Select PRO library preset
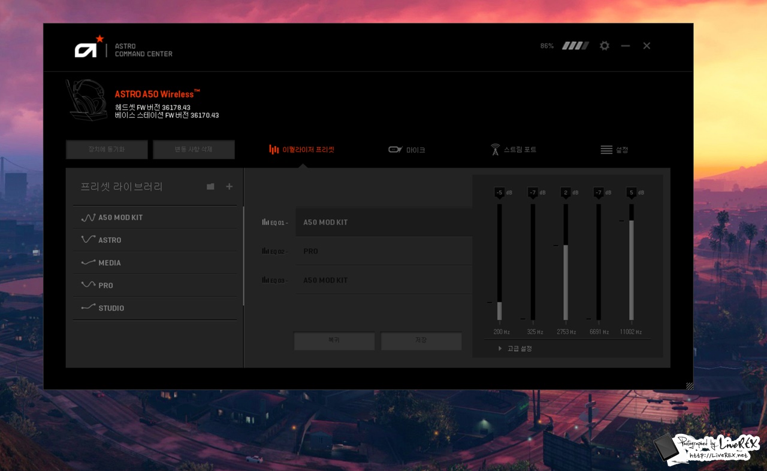This screenshot has height=471, width=767. 155,285
